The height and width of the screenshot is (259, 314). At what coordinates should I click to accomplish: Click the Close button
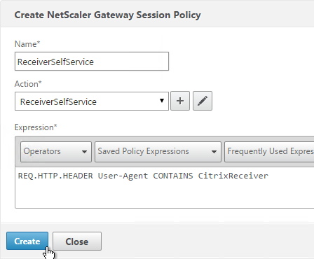coord(77,241)
